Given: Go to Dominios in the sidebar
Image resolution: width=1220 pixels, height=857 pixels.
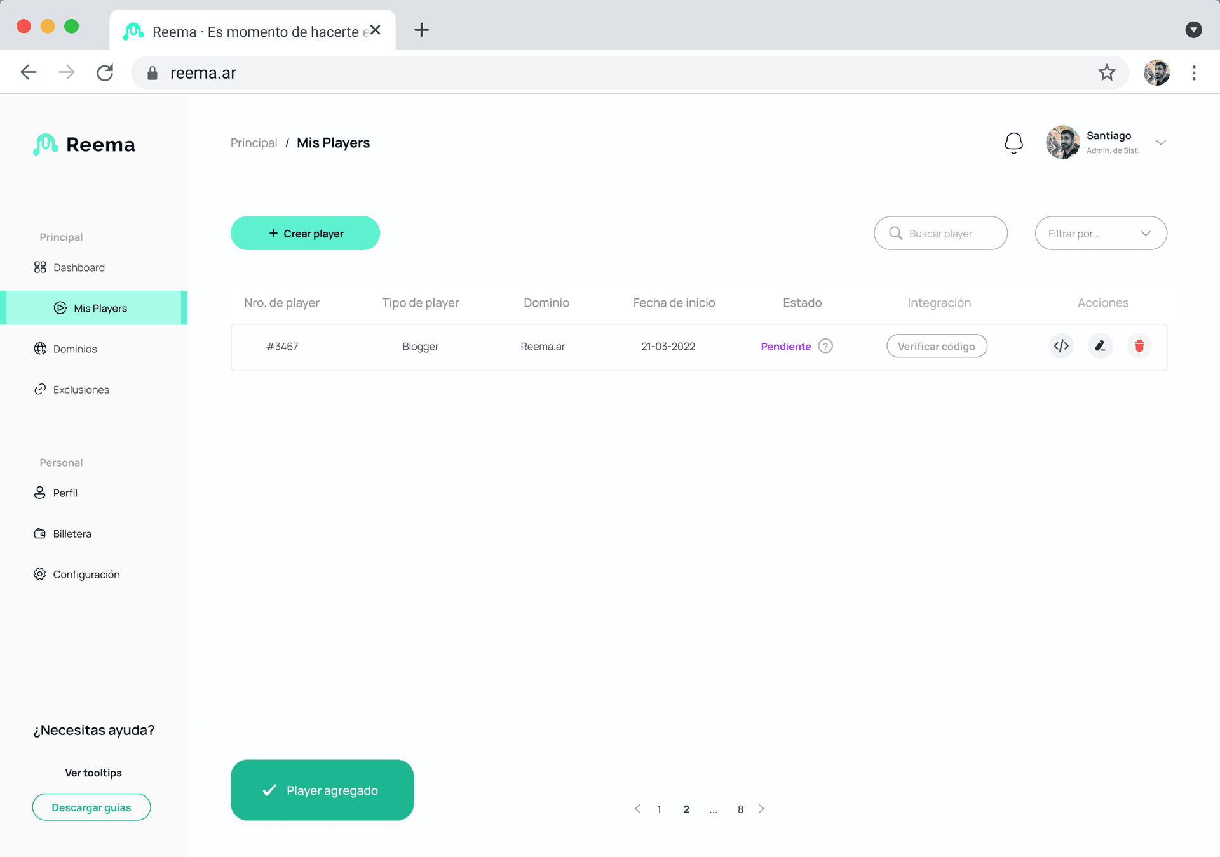Looking at the screenshot, I should point(74,349).
